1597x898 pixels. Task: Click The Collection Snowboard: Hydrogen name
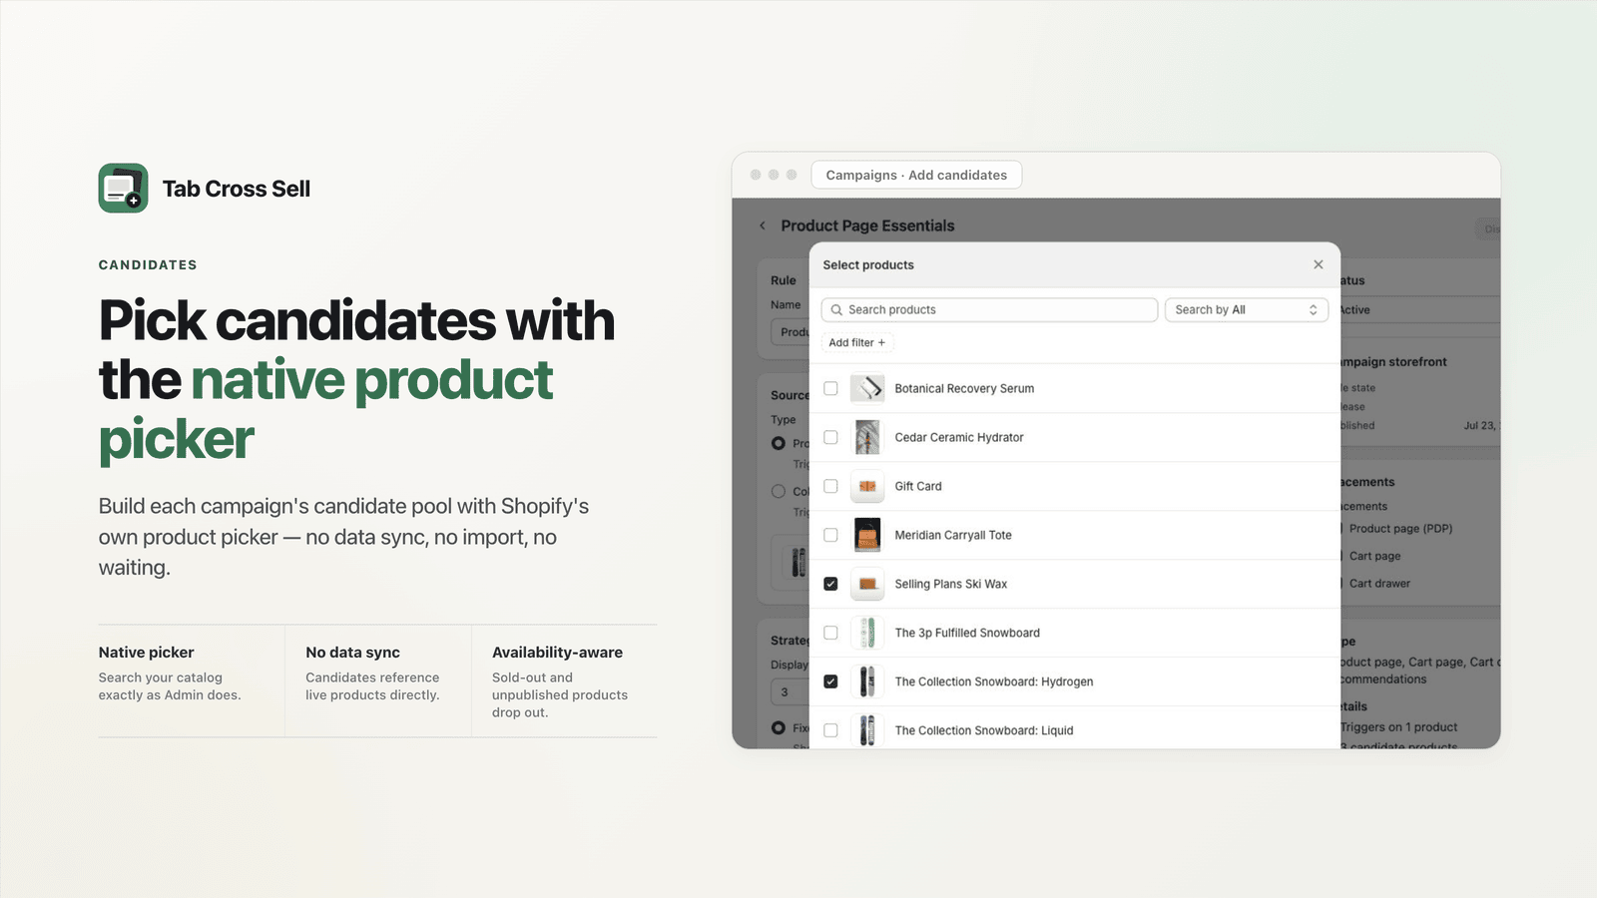tap(994, 681)
